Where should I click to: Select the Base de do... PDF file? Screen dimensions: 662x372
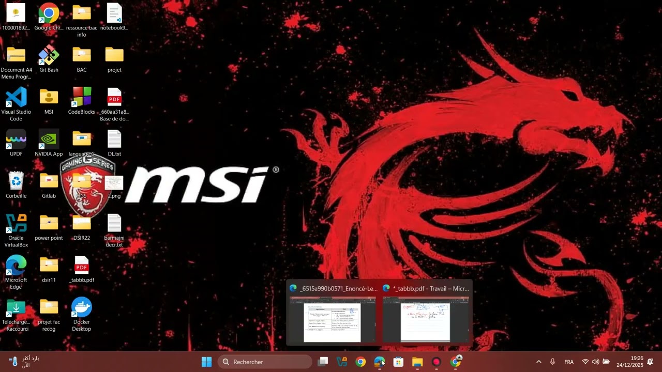(114, 104)
